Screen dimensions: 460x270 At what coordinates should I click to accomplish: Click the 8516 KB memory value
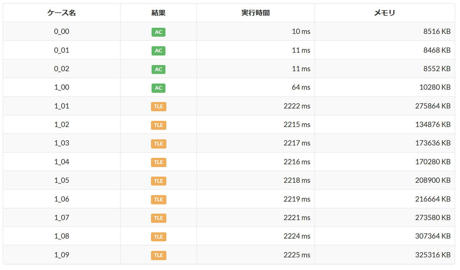coord(437,31)
